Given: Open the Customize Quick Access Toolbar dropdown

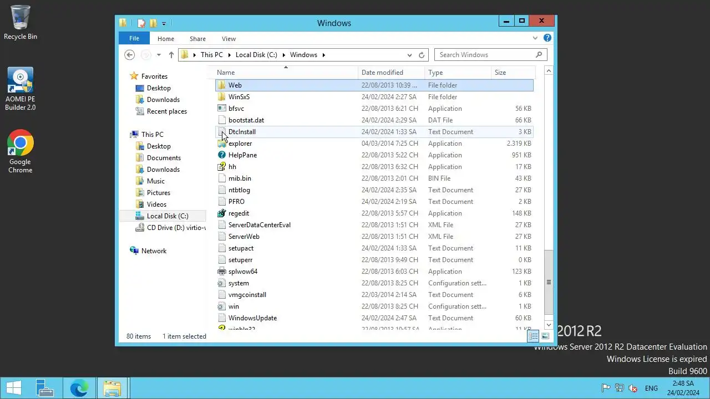Looking at the screenshot, I should click(164, 24).
